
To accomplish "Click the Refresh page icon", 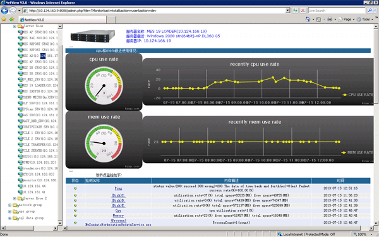I will point(295,10).
